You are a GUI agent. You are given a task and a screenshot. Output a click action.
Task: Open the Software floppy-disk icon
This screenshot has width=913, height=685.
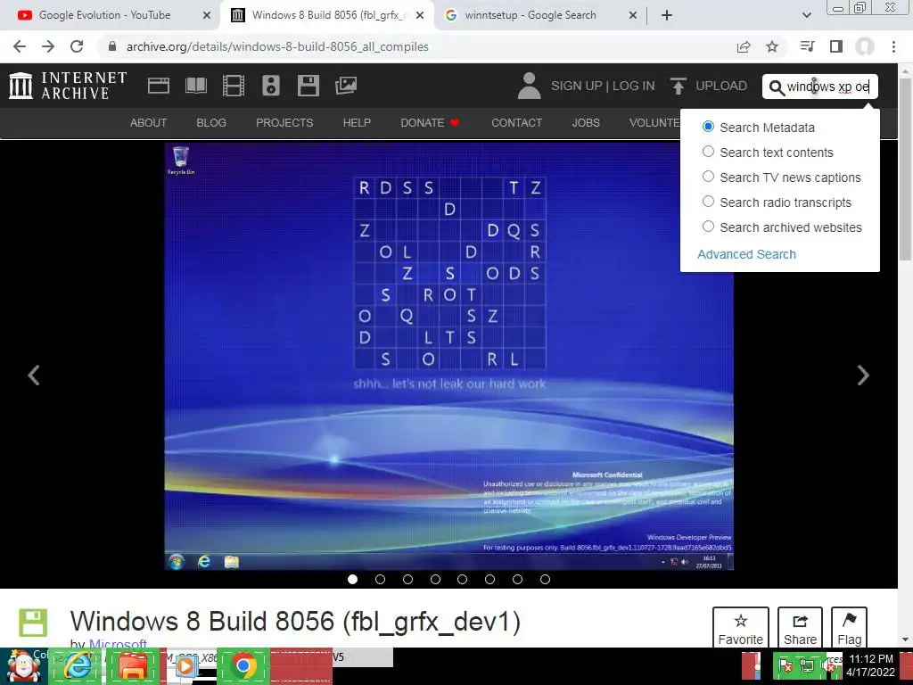308,86
